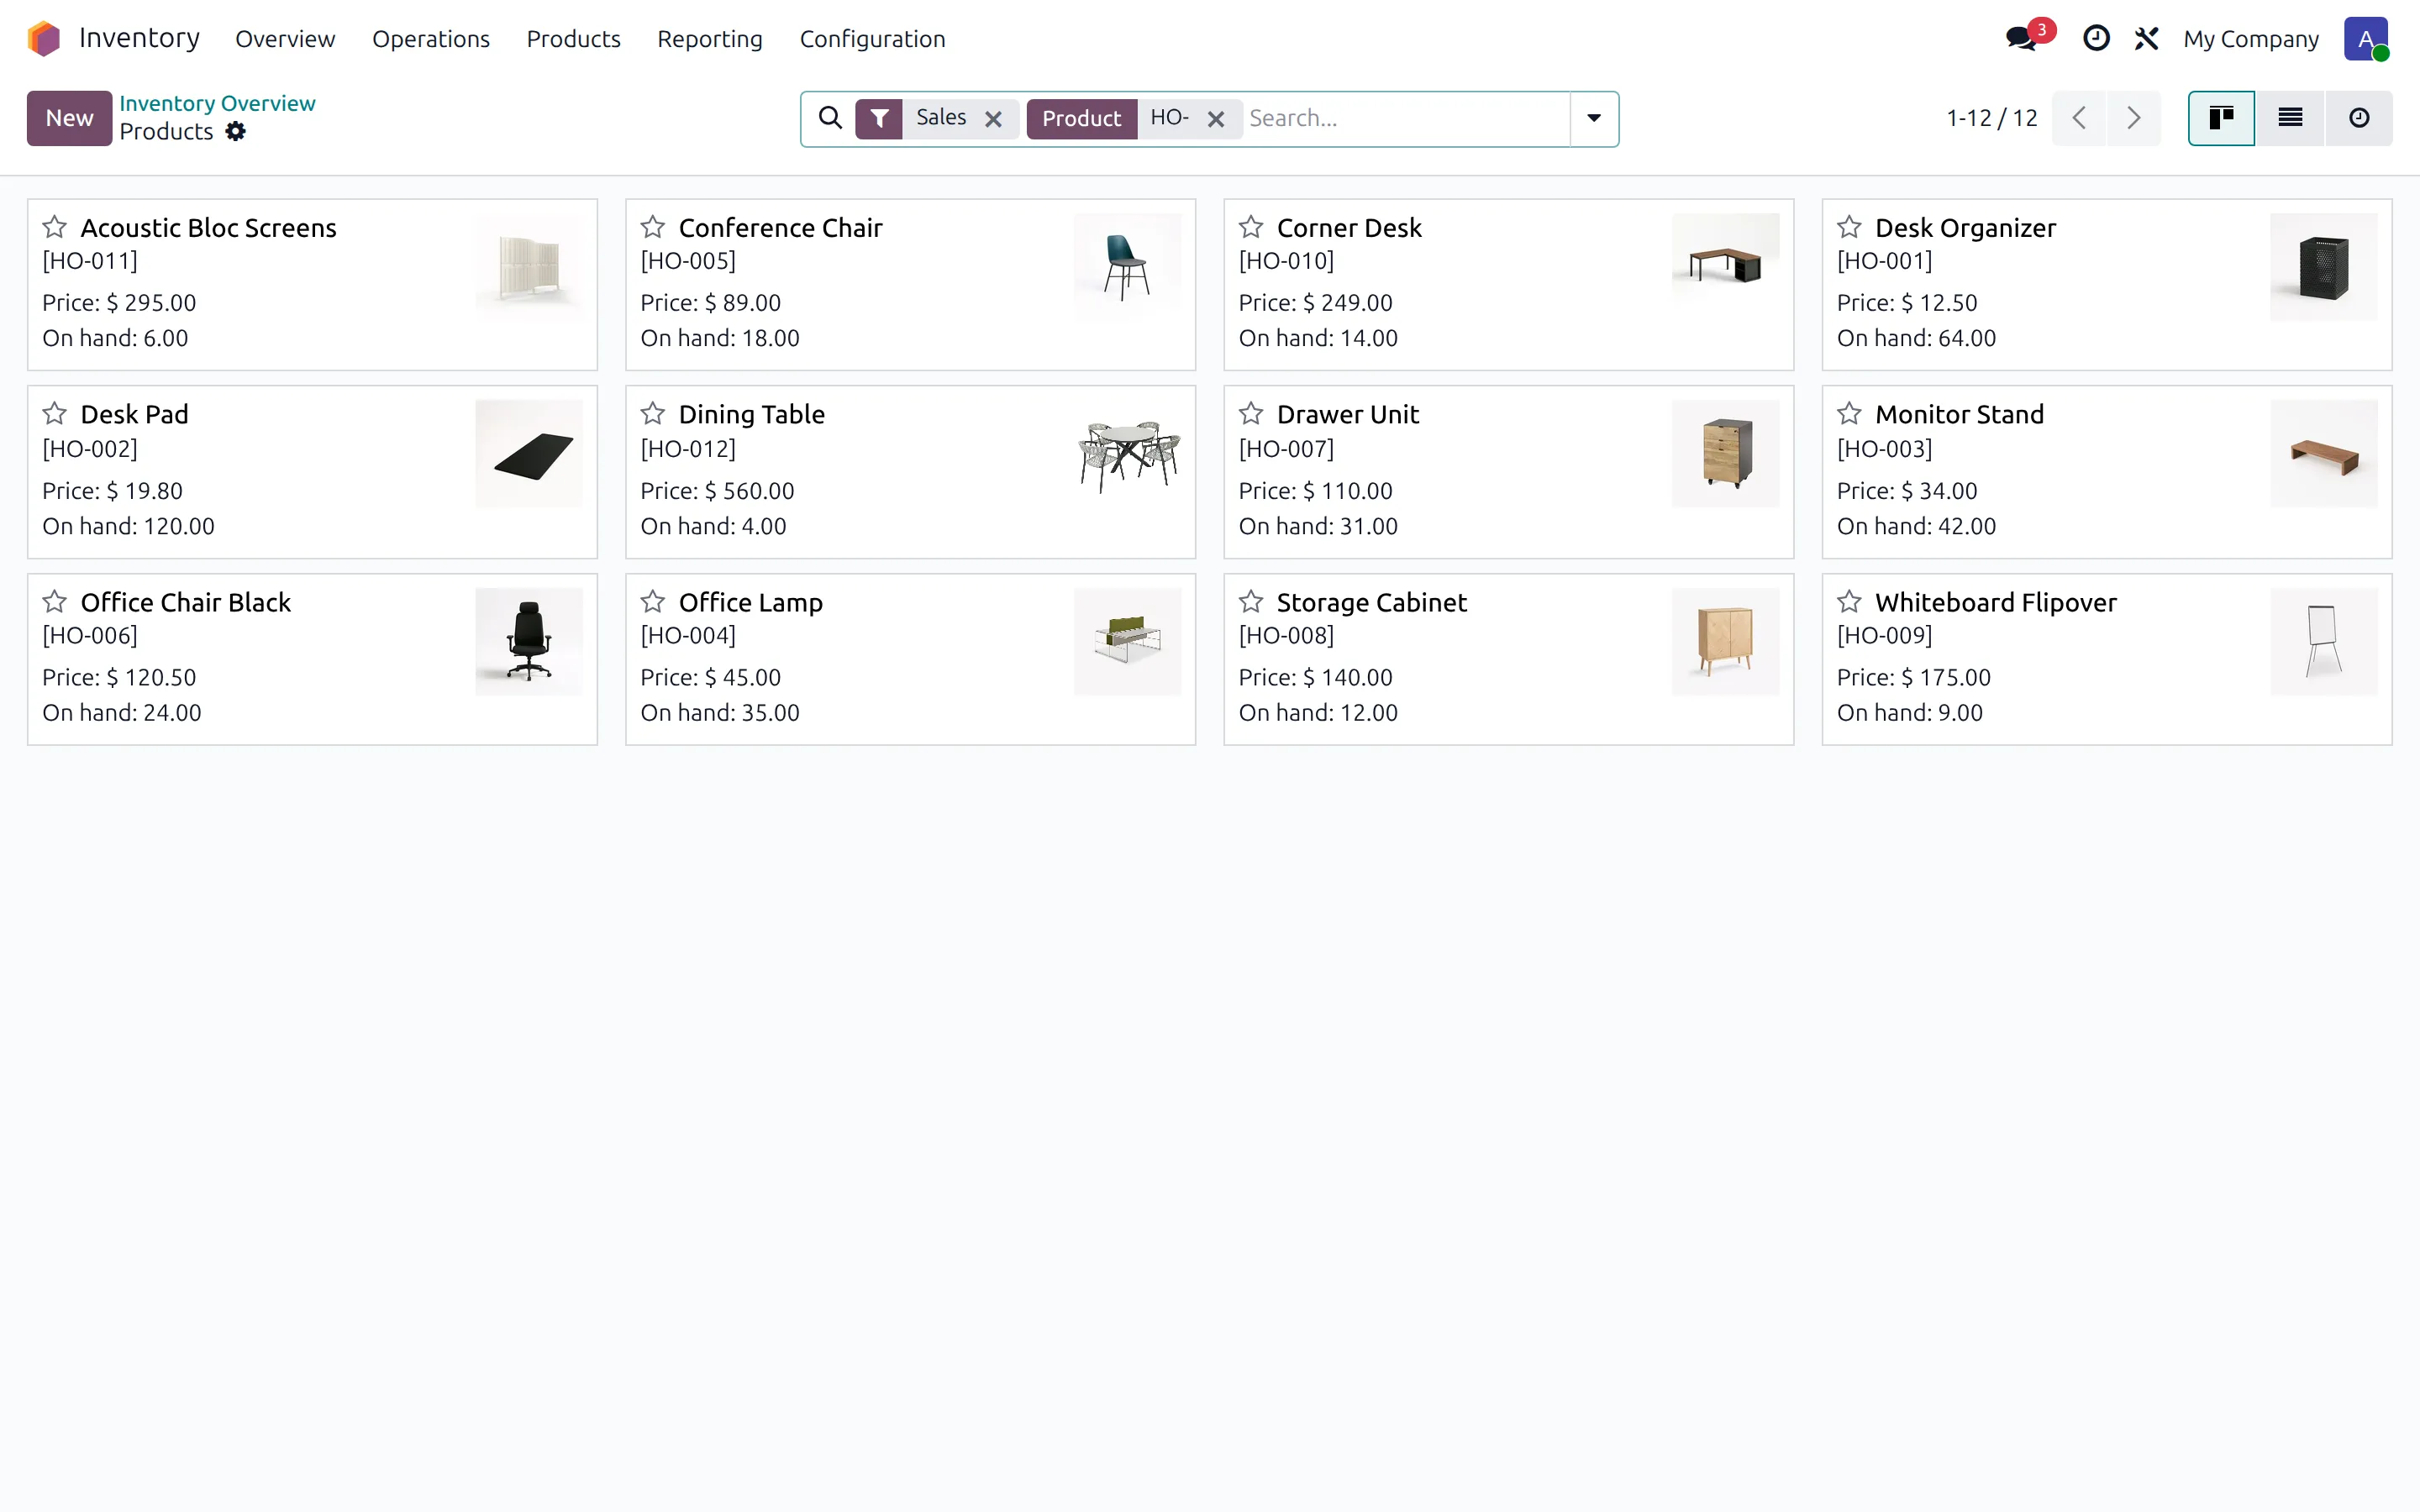Remove the Sales filter facet

pos(993,119)
